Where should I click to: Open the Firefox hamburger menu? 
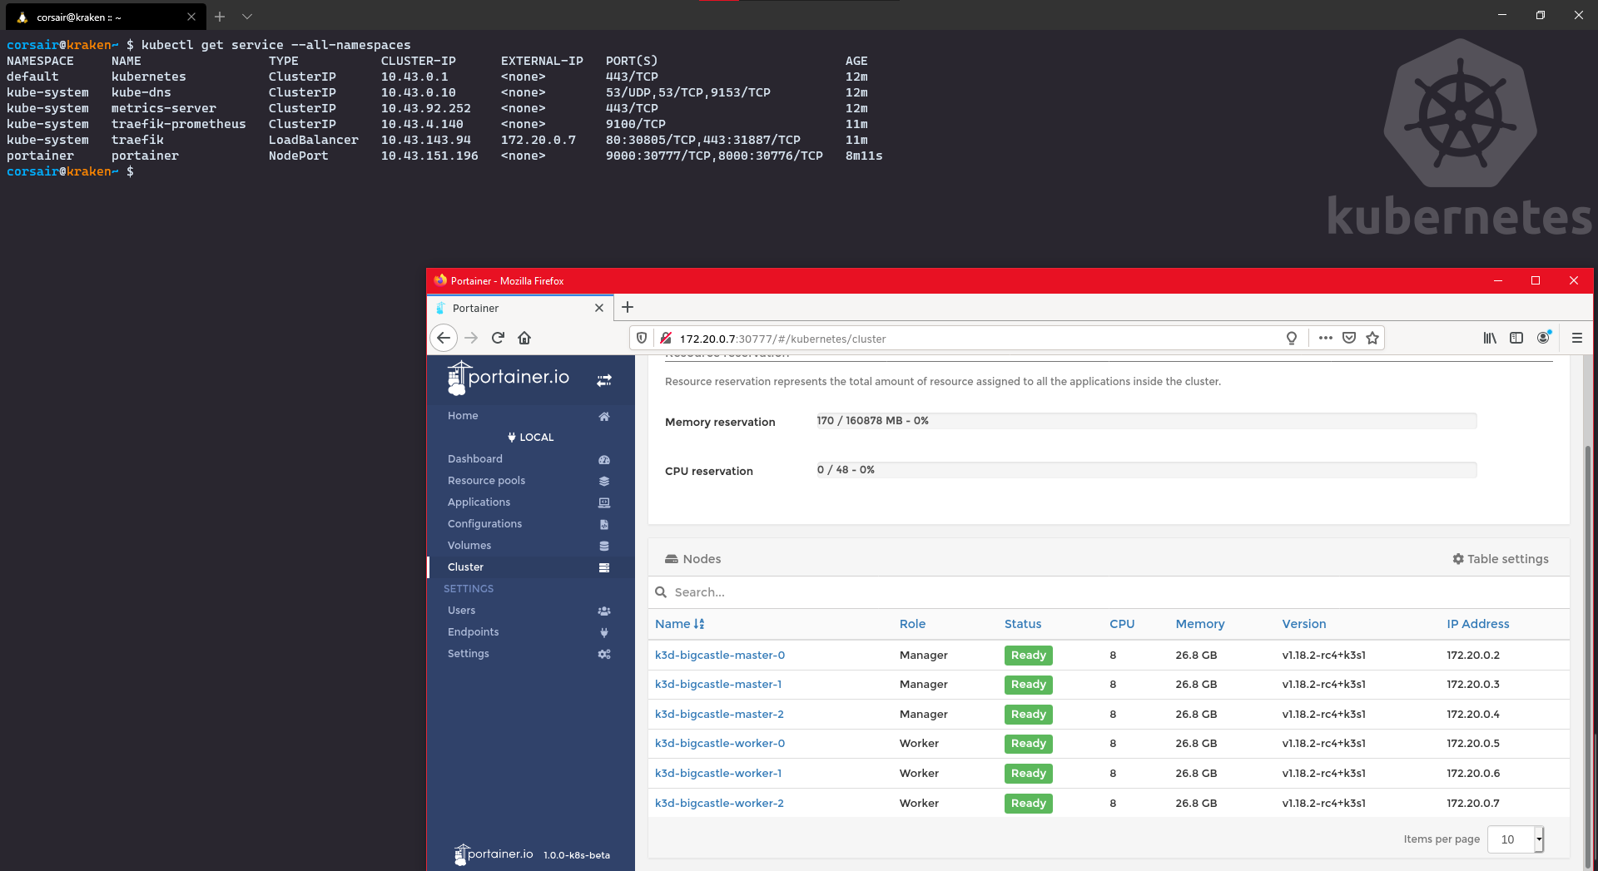(1576, 338)
